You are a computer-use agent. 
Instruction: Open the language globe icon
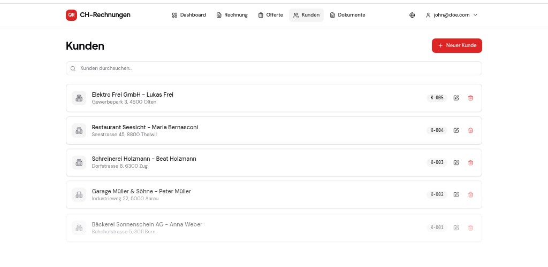click(412, 15)
